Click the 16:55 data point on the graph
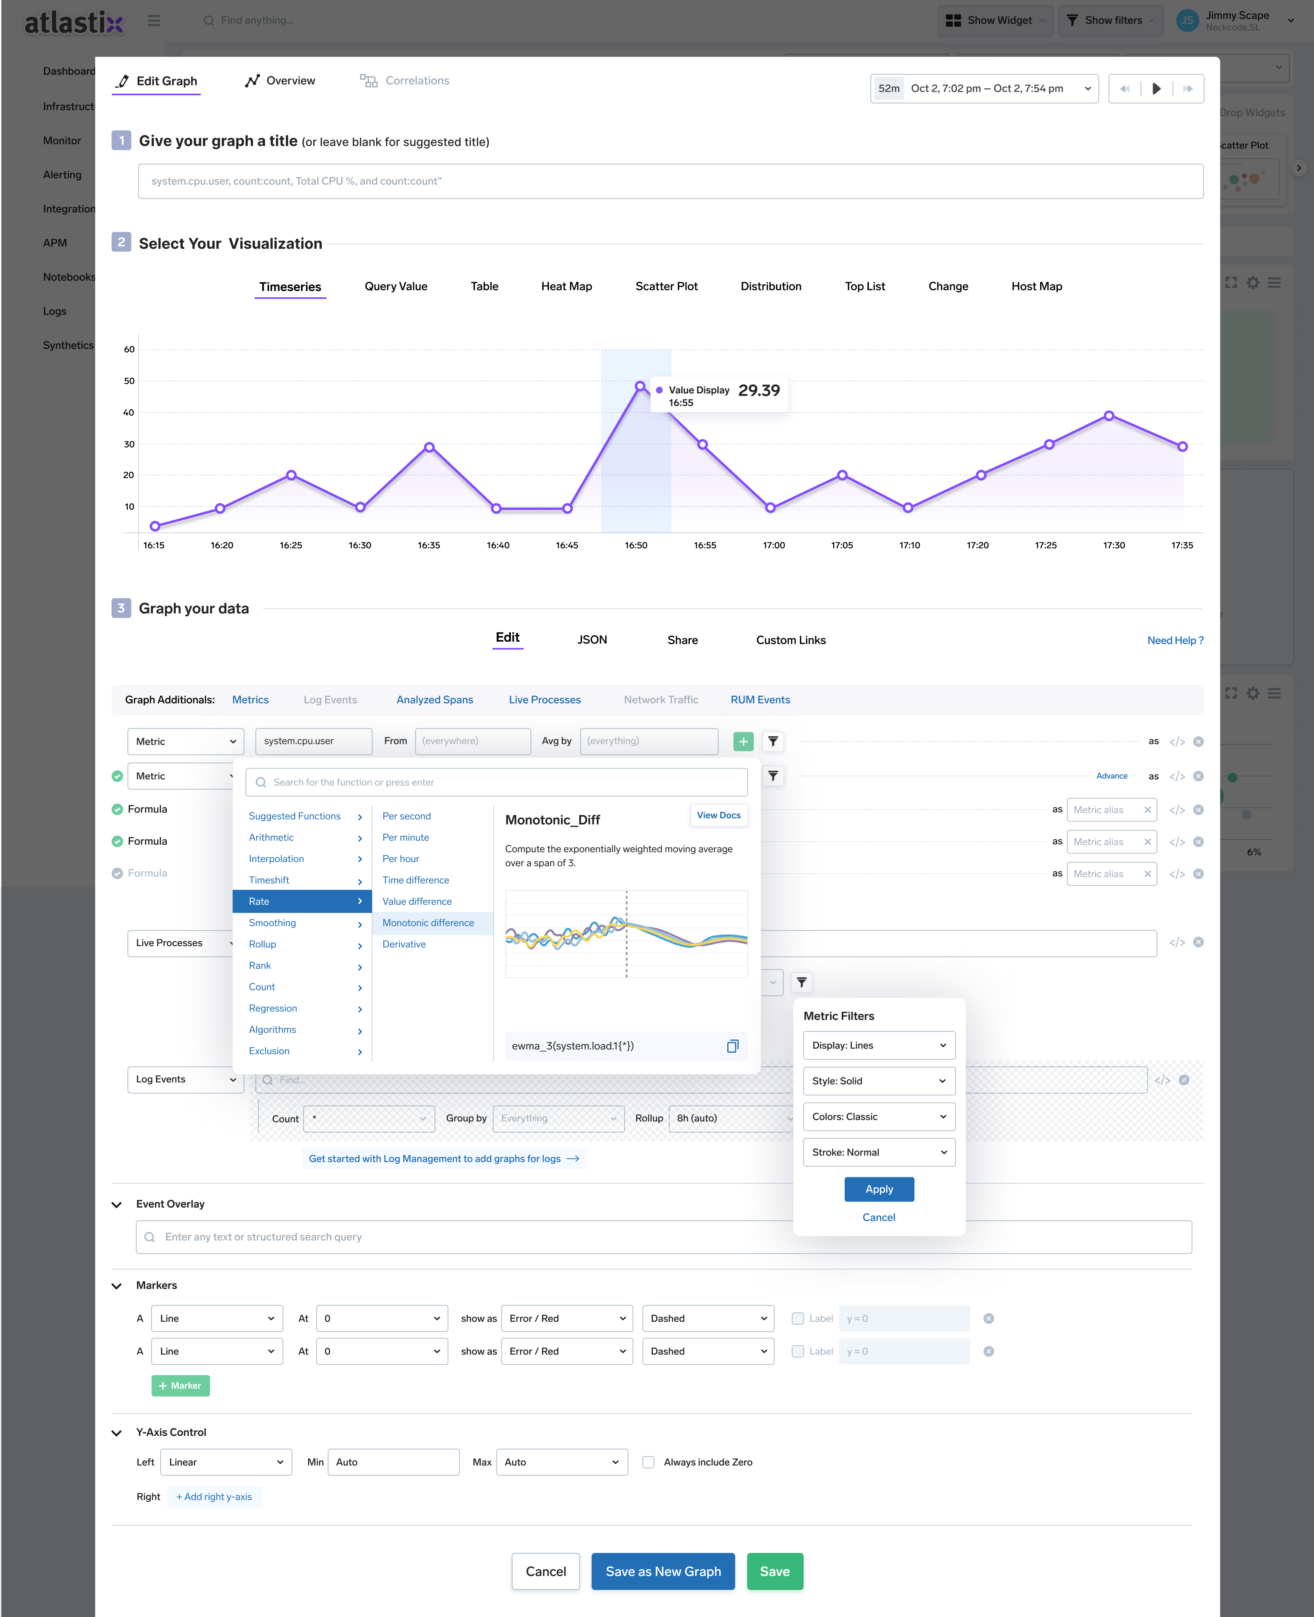Viewport: 1314px width, 1617px height. (x=703, y=445)
